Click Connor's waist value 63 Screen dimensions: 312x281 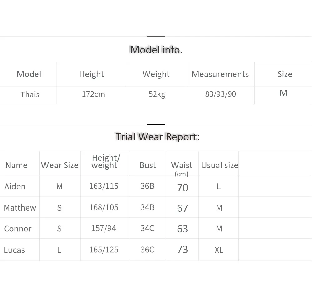coord(183,229)
